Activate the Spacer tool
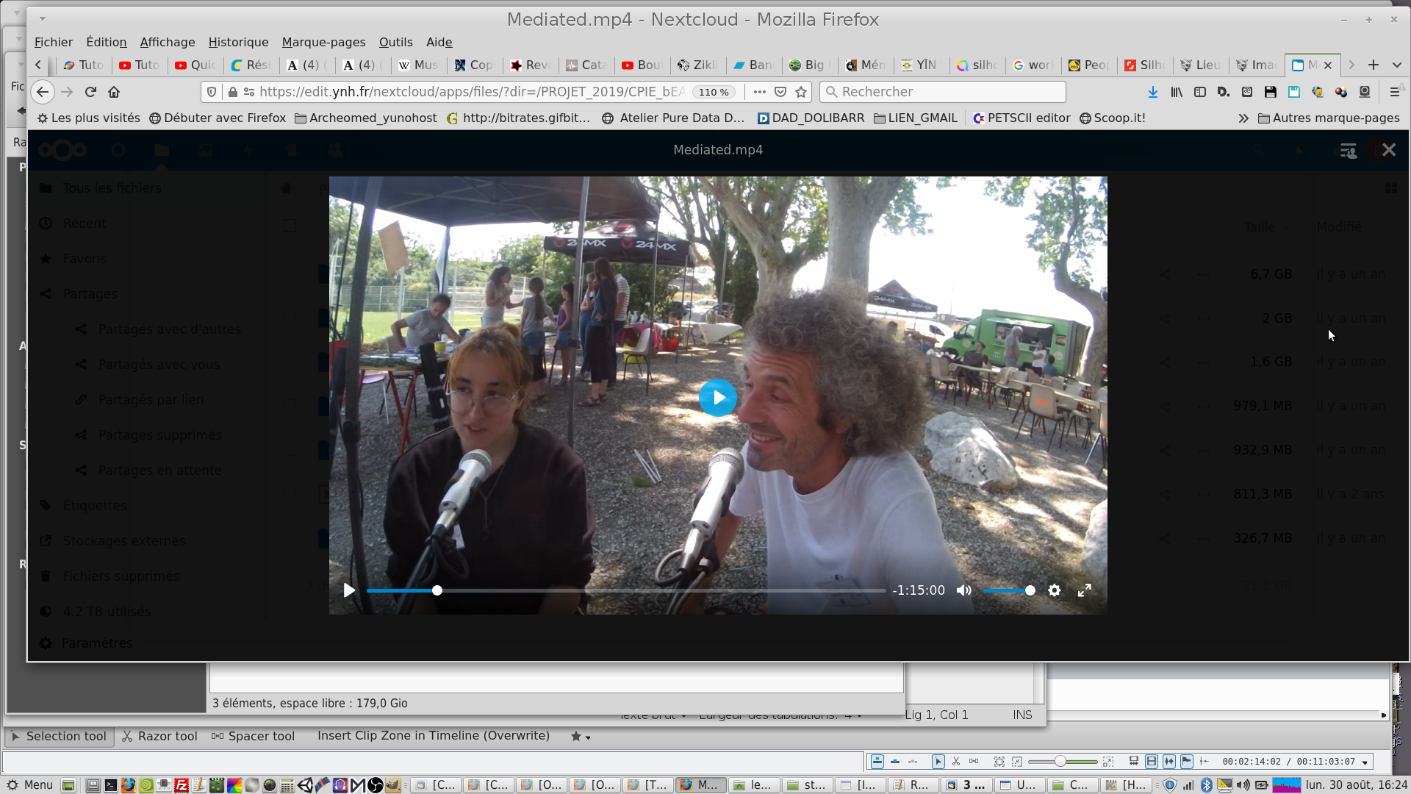 [253, 736]
